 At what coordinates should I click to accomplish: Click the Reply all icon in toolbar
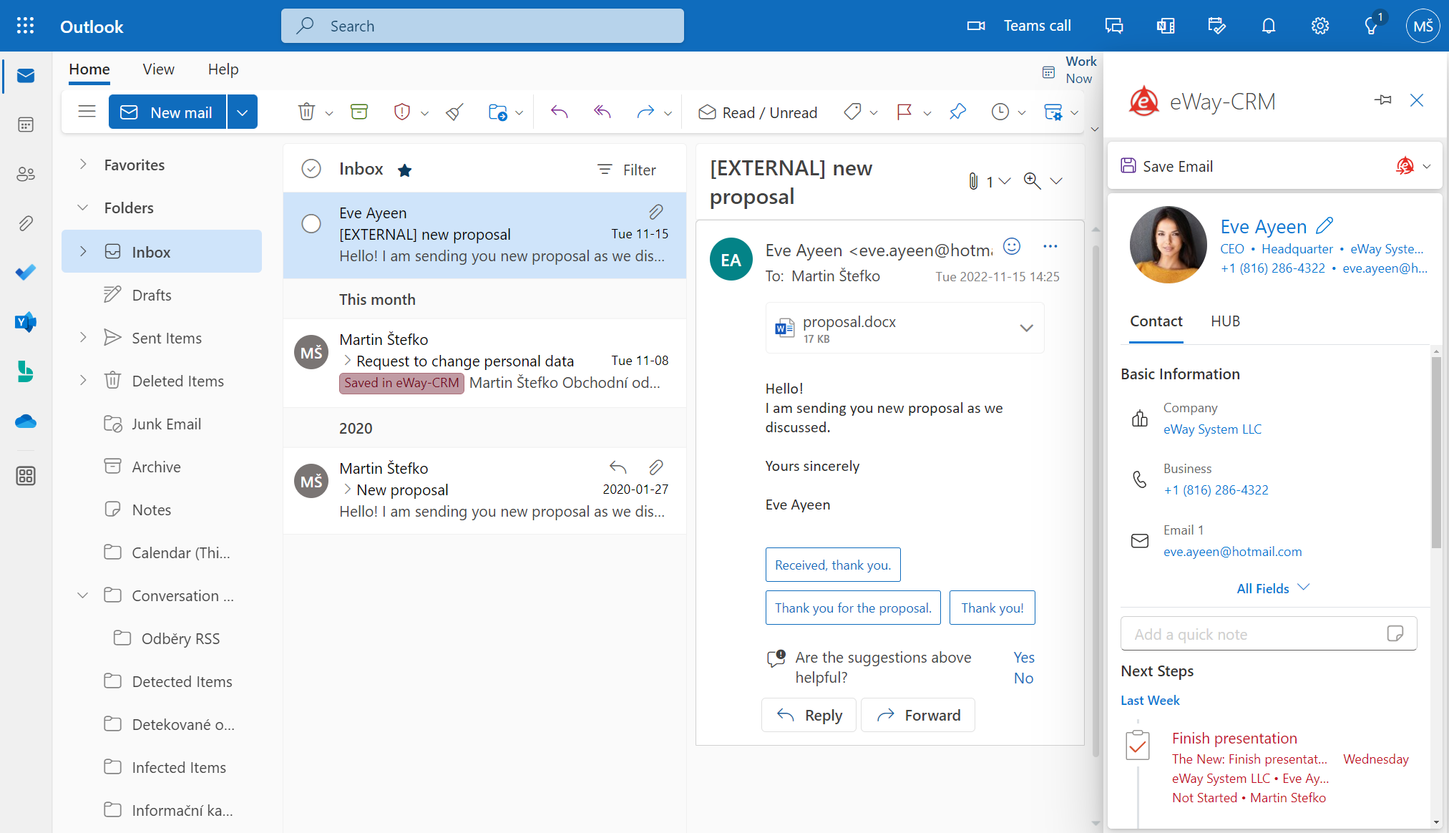click(x=602, y=112)
